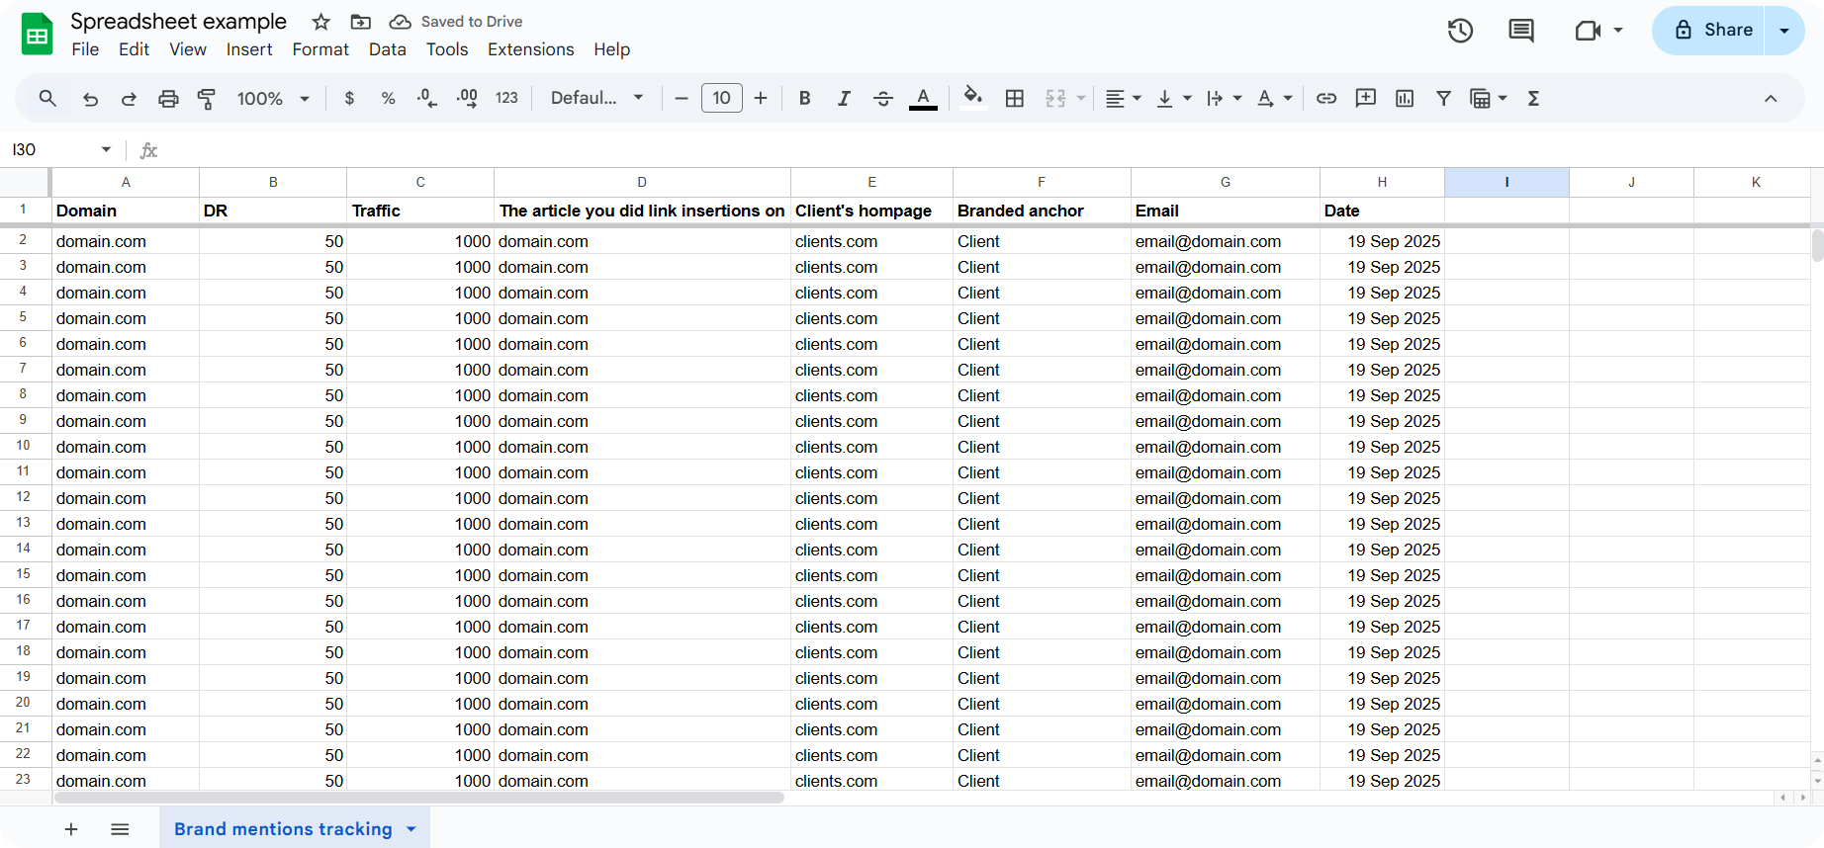This screenshot has height=848, width=1824.
Task: Click the horizontal scrollbar thumb
Action: (419, 798)
